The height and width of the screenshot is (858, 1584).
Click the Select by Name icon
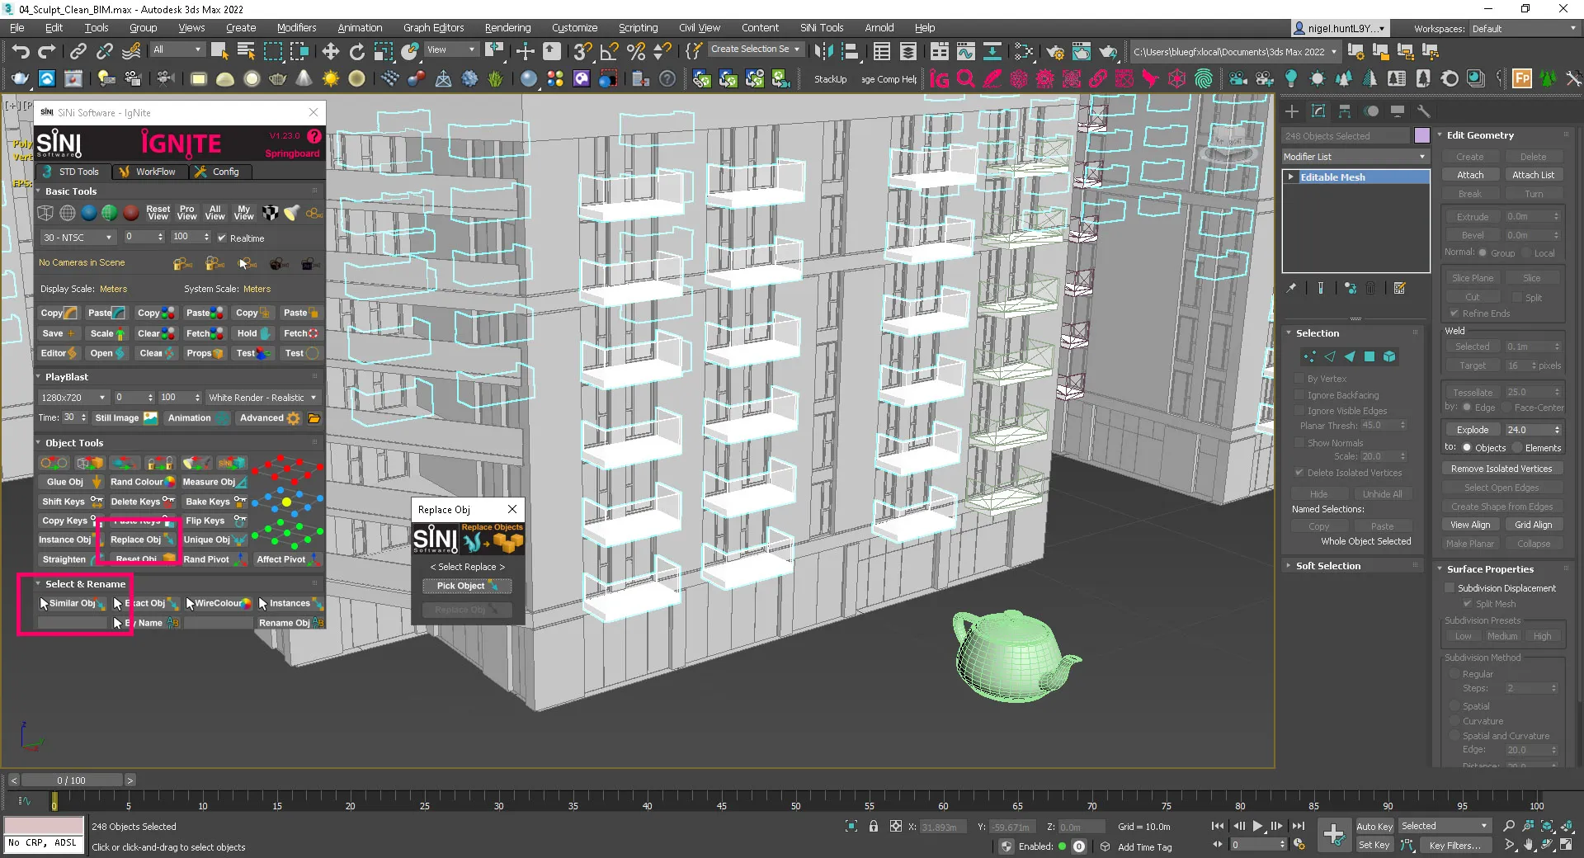pos(246,52)
